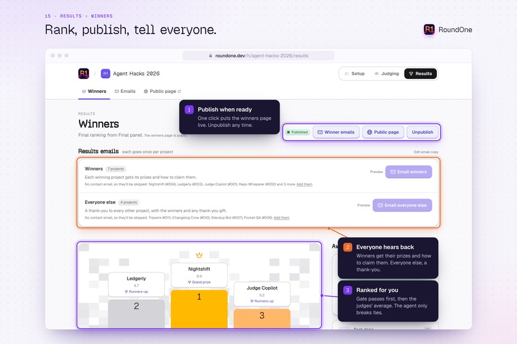This screenshot has height=344, width=517.
Task: Click the Email everyone else button
Action: 402,205
